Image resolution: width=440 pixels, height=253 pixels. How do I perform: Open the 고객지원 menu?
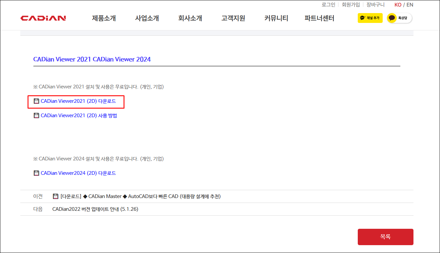pos(233,18)
